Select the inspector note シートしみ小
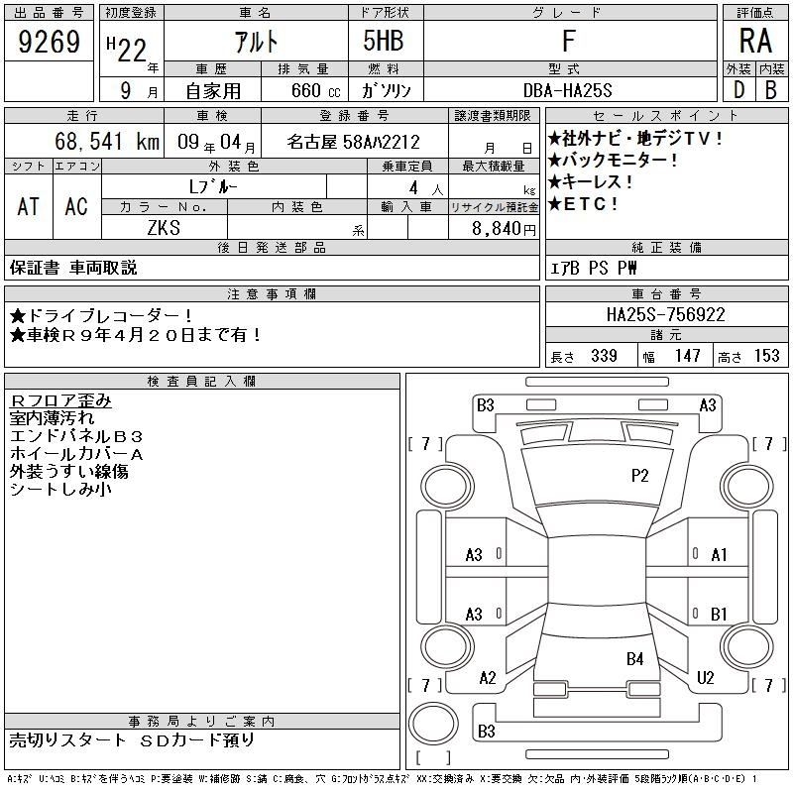Viewport: 793px width, 793px height. [x=60, y=489]
